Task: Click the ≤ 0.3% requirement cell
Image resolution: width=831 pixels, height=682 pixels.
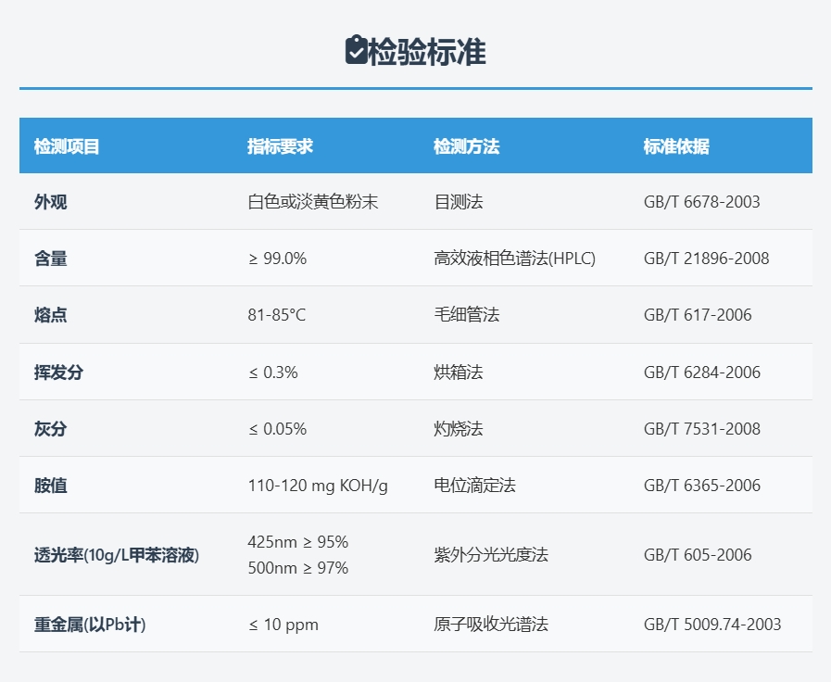Action: (273, 373)
